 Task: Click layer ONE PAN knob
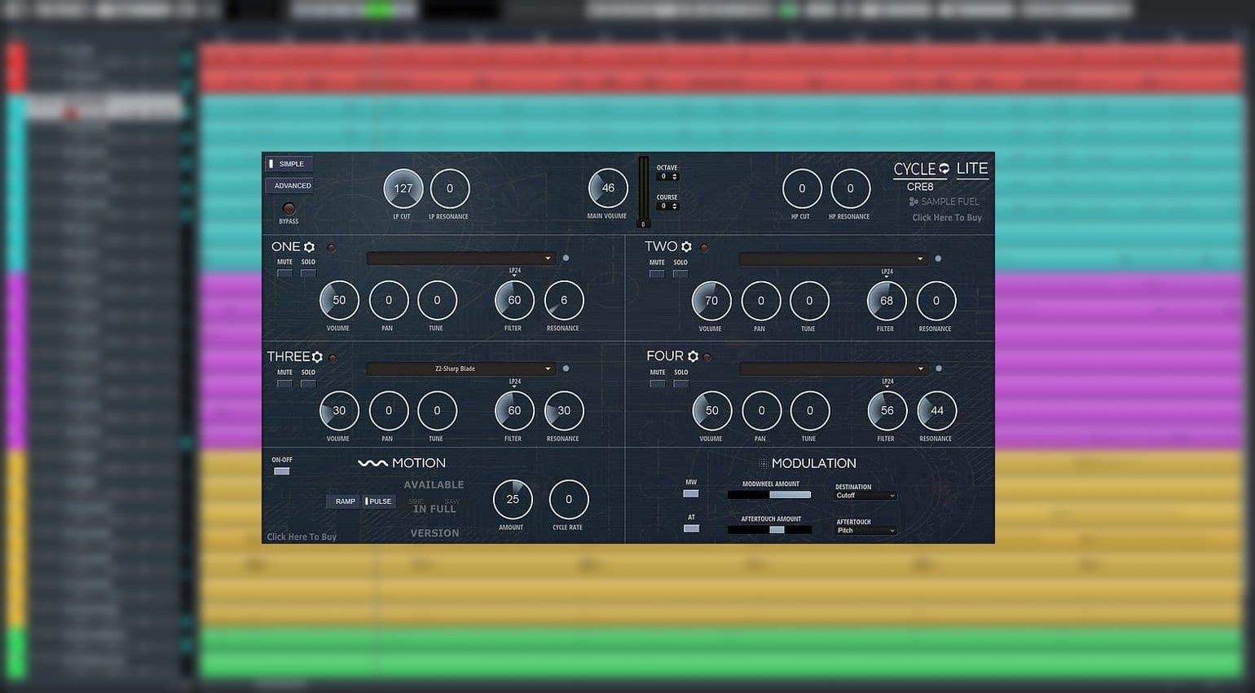click(389, 300)
